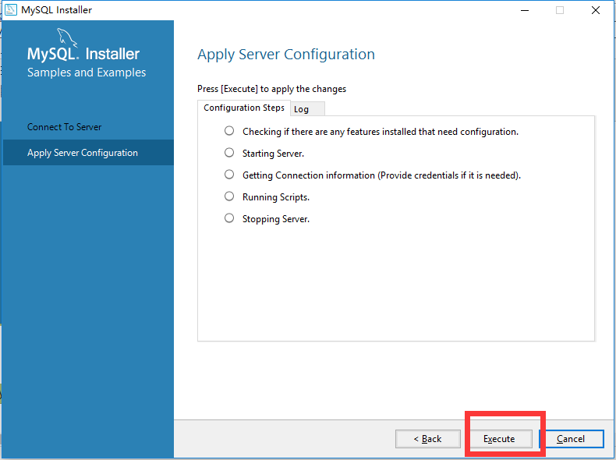Click the Samples and Examples subtitle

[x=87, y=73]
